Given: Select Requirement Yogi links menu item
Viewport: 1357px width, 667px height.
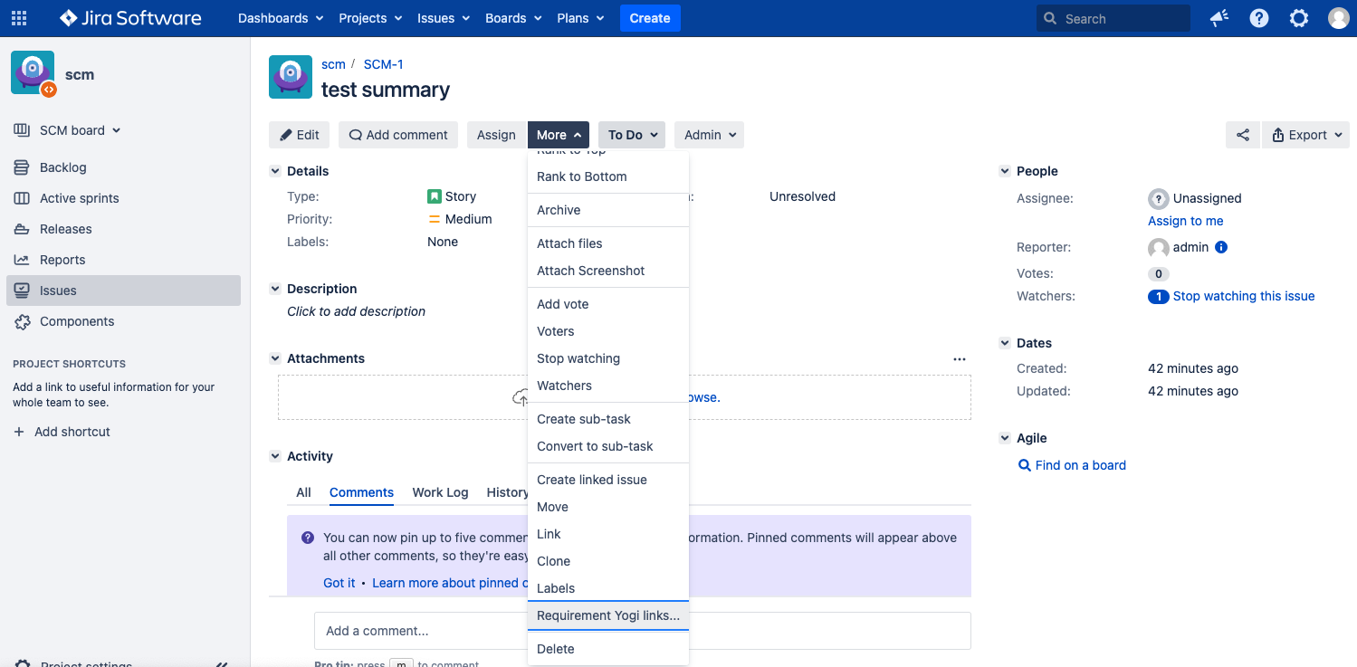Looking at the screenshot, I should click(x=607, y=615).
